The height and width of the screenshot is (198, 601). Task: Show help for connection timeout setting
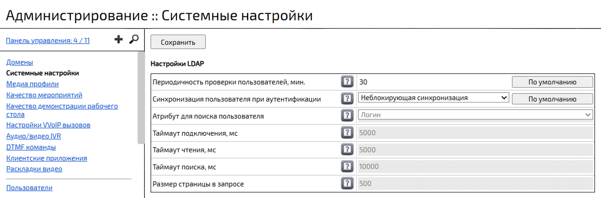[x=347, y=132]
